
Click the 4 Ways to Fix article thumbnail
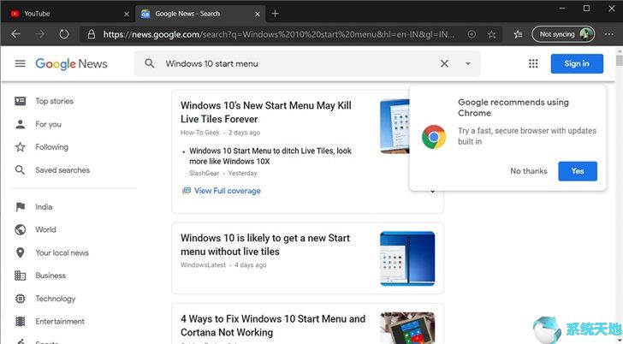click(407, 328)
